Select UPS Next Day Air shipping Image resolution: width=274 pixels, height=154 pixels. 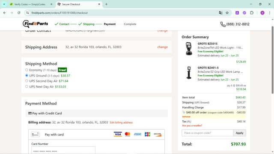[x=27, y=86]
